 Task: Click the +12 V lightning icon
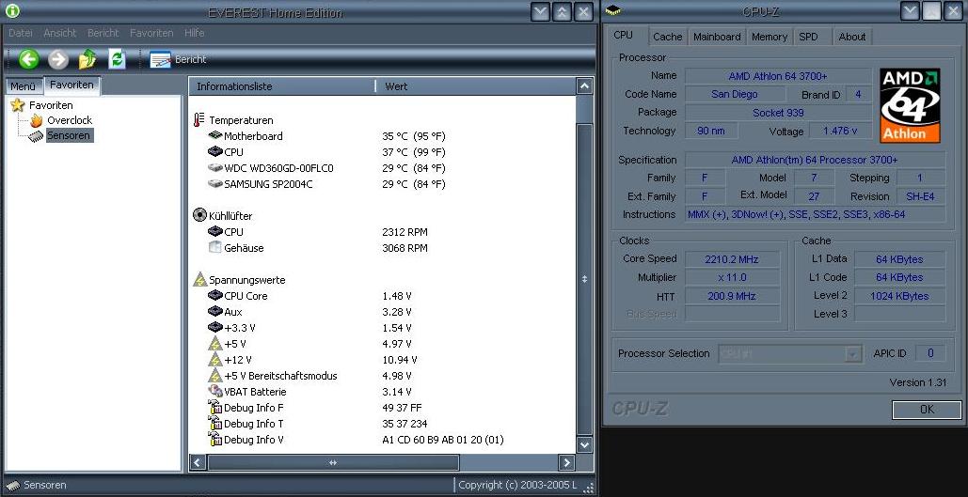(214, 360)
